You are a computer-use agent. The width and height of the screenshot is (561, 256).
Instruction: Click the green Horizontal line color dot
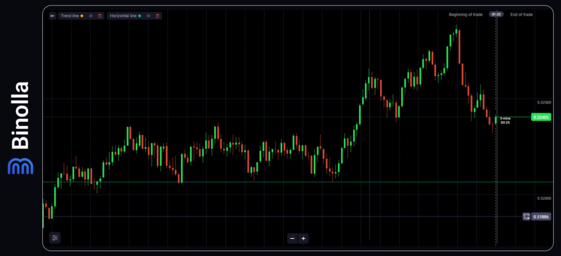point(140,16)
